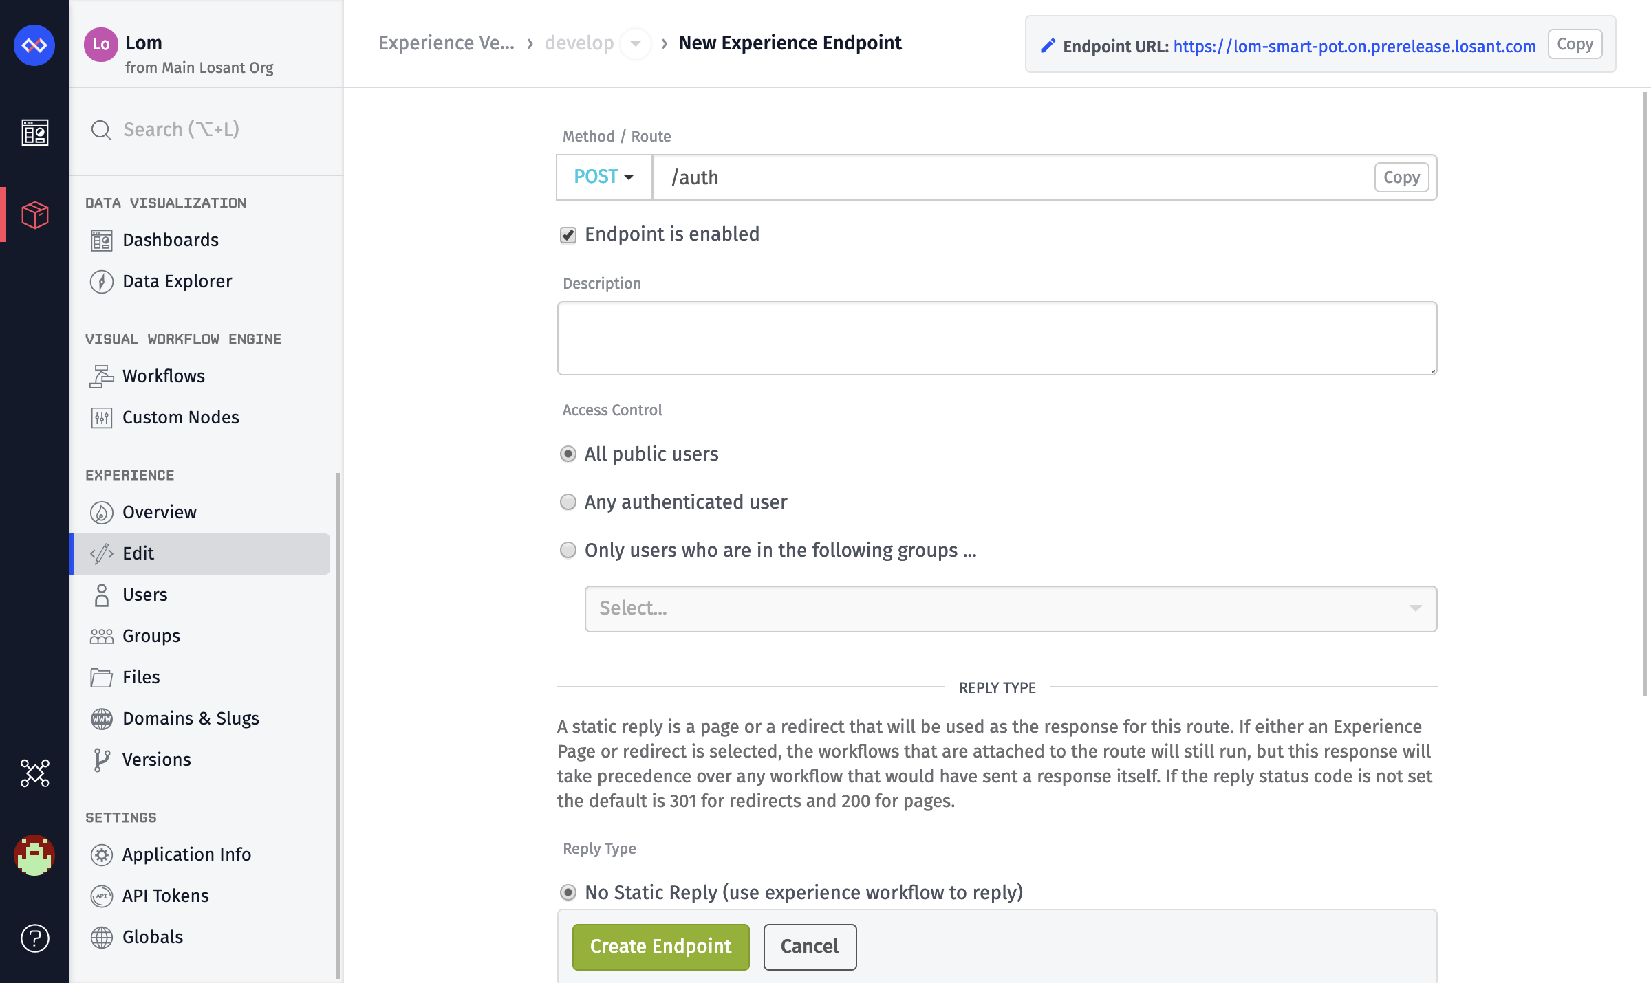The height and width of the screenshot is (983, 1651).
Task: Click the Domains & Slugs www icon
Action: coord(102,719)
